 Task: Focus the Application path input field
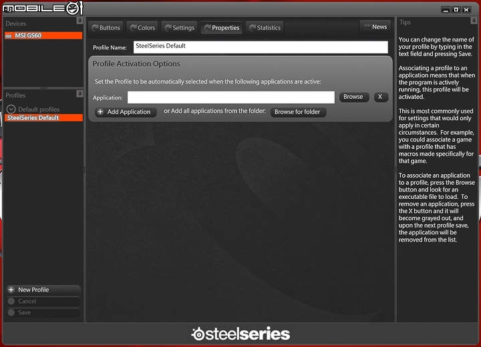coord(231,97)
